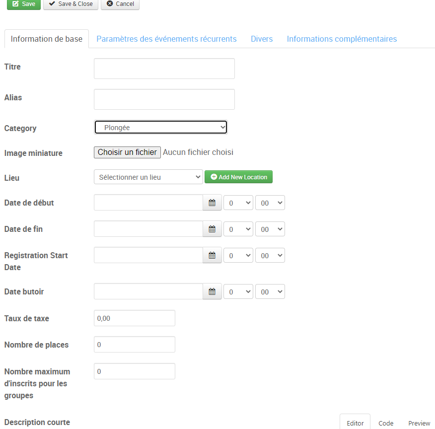This screenshot has height=429, width=435.
Task: Open the hour dropdown for Date de début
Action: [238, 203]
